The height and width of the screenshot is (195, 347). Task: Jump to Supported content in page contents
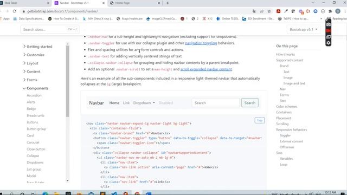[290, 60]
